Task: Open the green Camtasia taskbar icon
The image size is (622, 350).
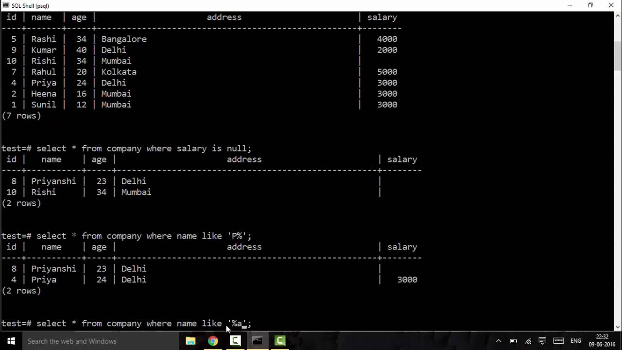Action: click(x=280, y=341)
